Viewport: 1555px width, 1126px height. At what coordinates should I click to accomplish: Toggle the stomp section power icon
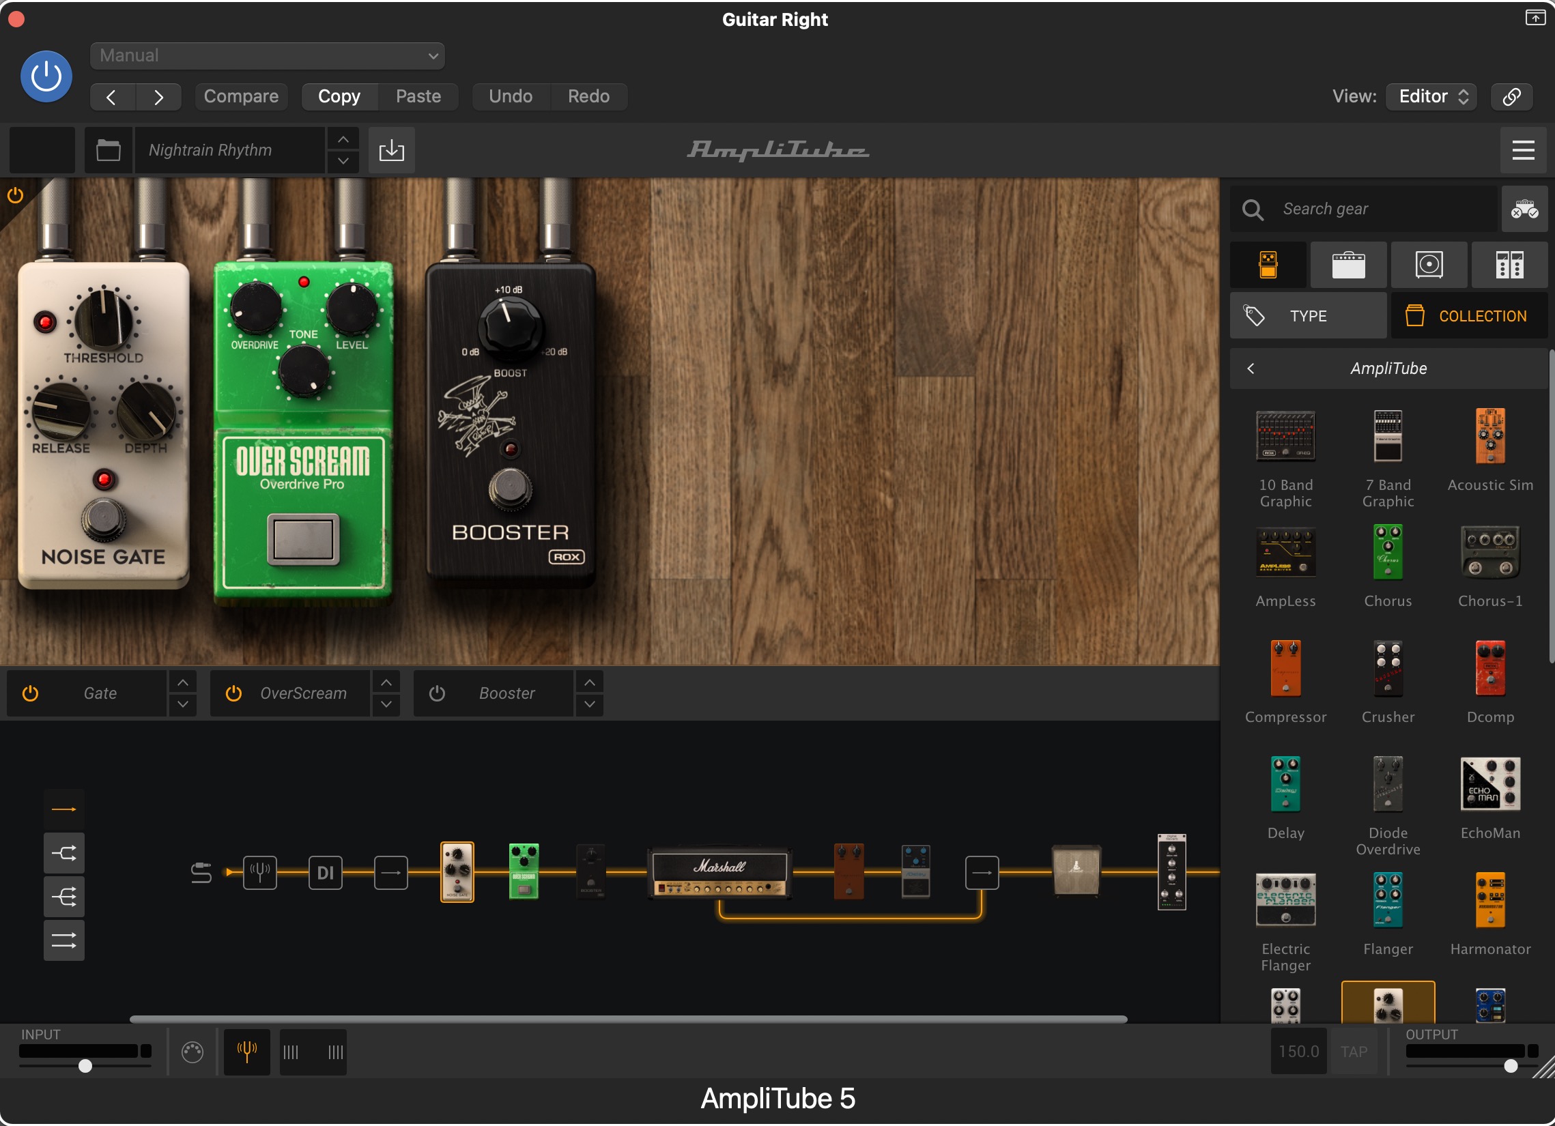point(15,196)
